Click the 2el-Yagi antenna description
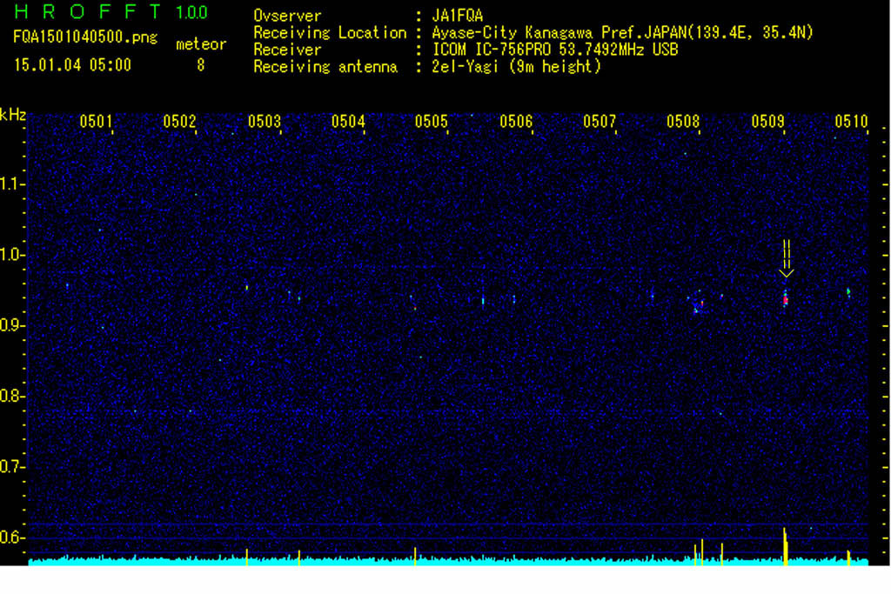The image size is (891, 594). [x=516, y=67]
